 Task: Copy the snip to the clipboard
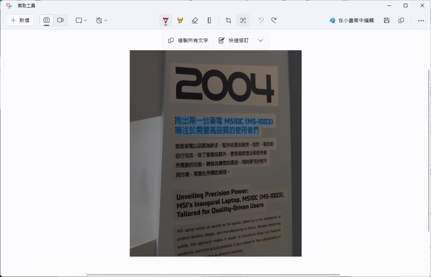coord(401,20)
